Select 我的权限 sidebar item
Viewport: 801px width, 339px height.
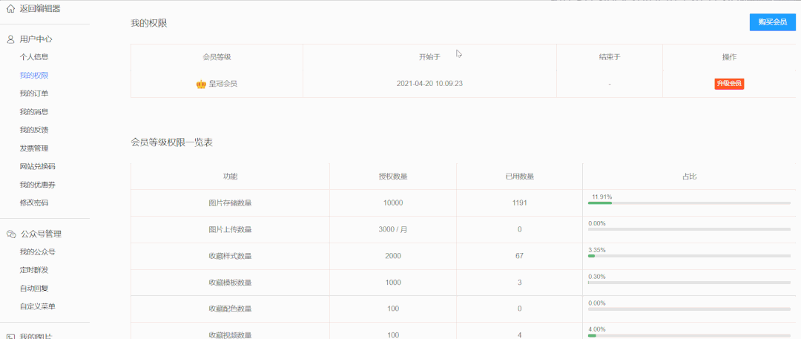point(34,75)
